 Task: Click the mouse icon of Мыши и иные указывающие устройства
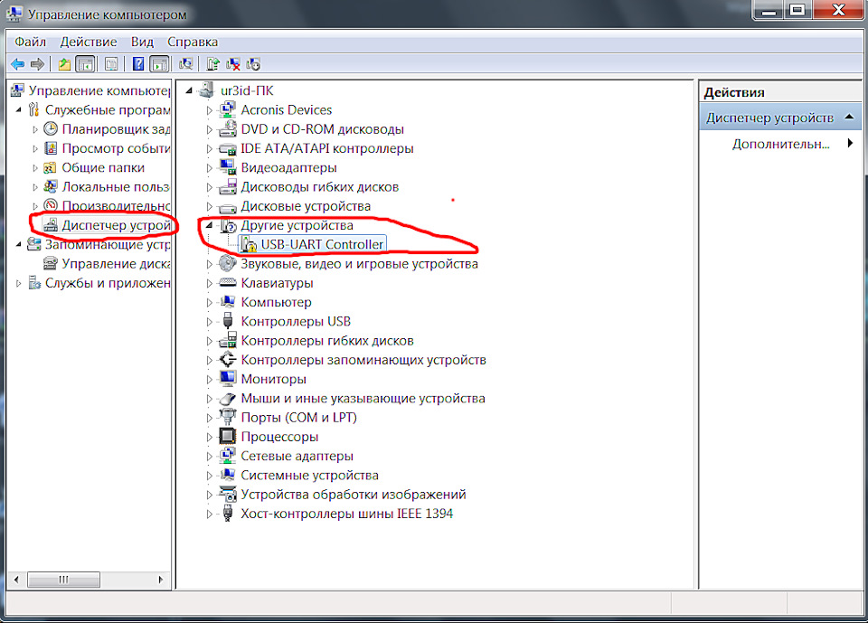(x=228, y=398)
